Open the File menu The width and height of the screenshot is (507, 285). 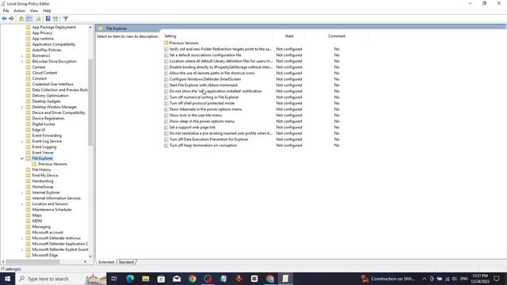click(x=6, y=10)
